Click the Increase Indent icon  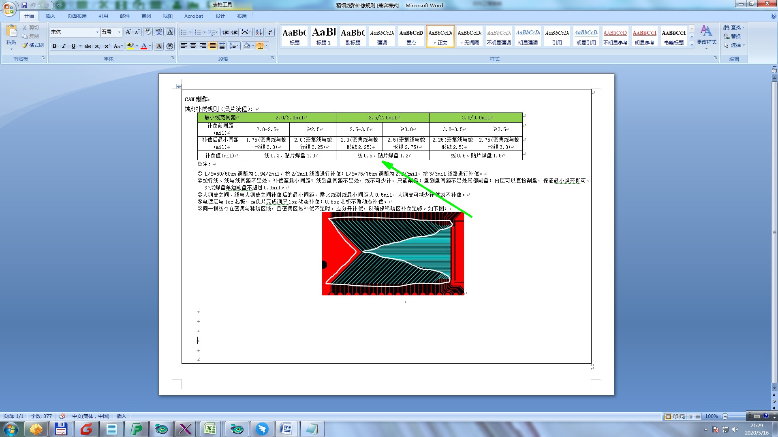(234, 32)
